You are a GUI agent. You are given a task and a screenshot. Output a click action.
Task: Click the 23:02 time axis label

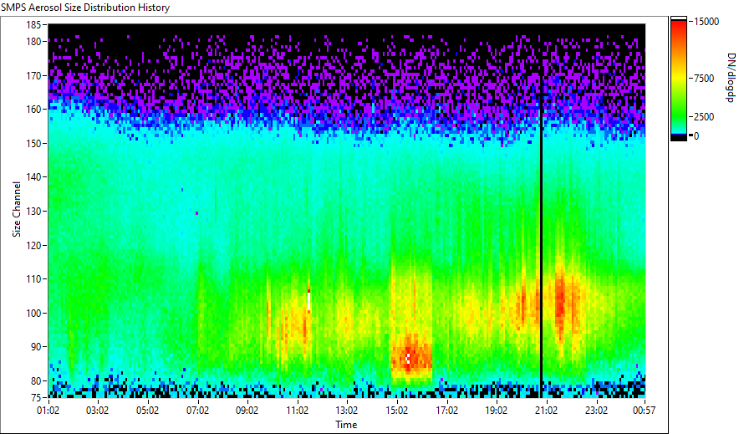pos(596,411)
